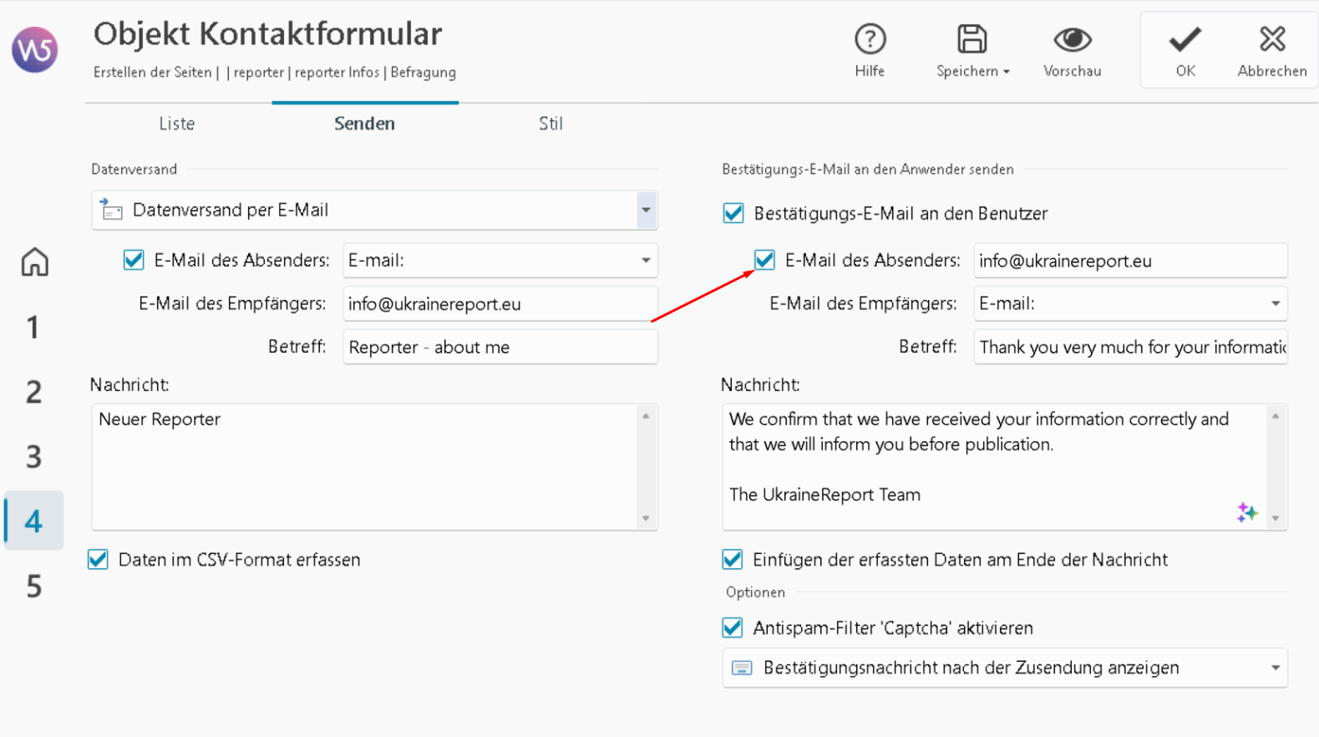1319x737 pixels.
Task: Open the Datenversand per E-Mail dropdown
Action: [x=646, y=211]
